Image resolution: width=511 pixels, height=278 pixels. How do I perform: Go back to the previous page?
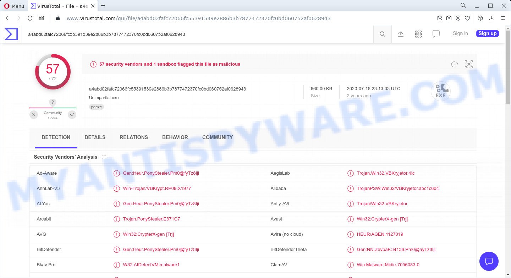click(x=7, y=18)
